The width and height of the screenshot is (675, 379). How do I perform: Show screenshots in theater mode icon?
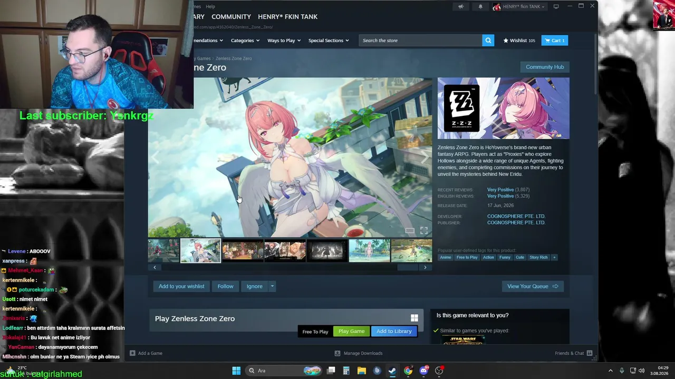(x=410, y=231)
